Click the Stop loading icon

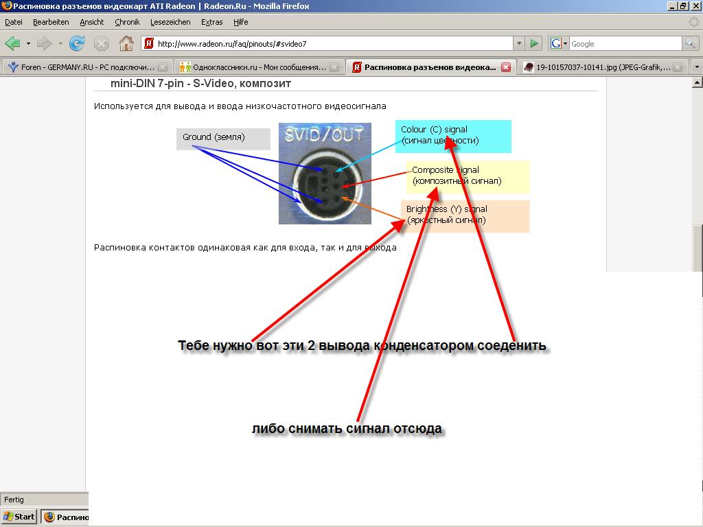[x=102, y=43]
